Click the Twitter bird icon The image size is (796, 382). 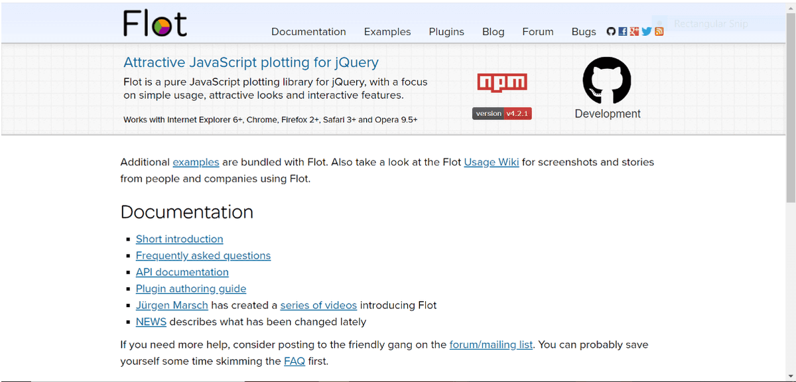[647, 32]
